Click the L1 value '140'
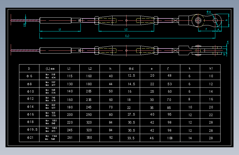Viewport: 239px width, 155px height. point(70,91)
